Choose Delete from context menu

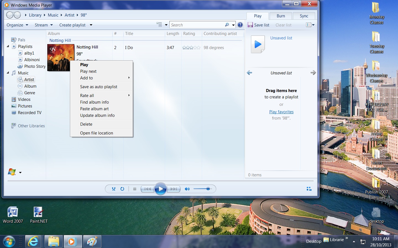click(x=101, y=124)
